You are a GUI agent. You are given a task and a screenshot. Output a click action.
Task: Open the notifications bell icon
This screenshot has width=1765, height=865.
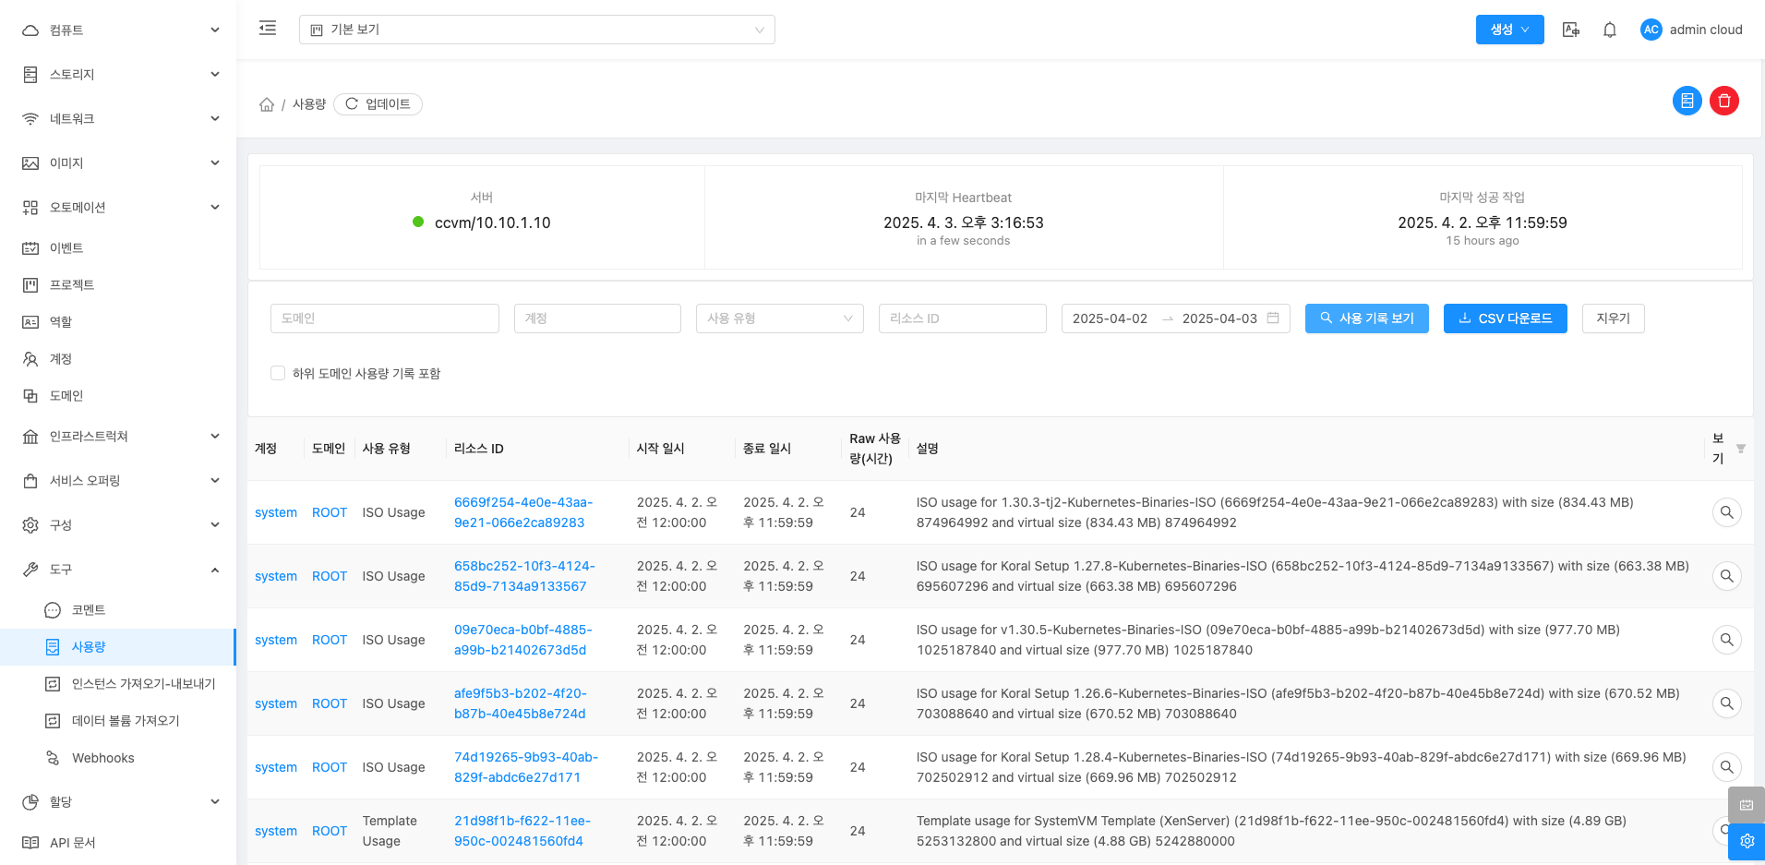click(x=1609, y=30)
